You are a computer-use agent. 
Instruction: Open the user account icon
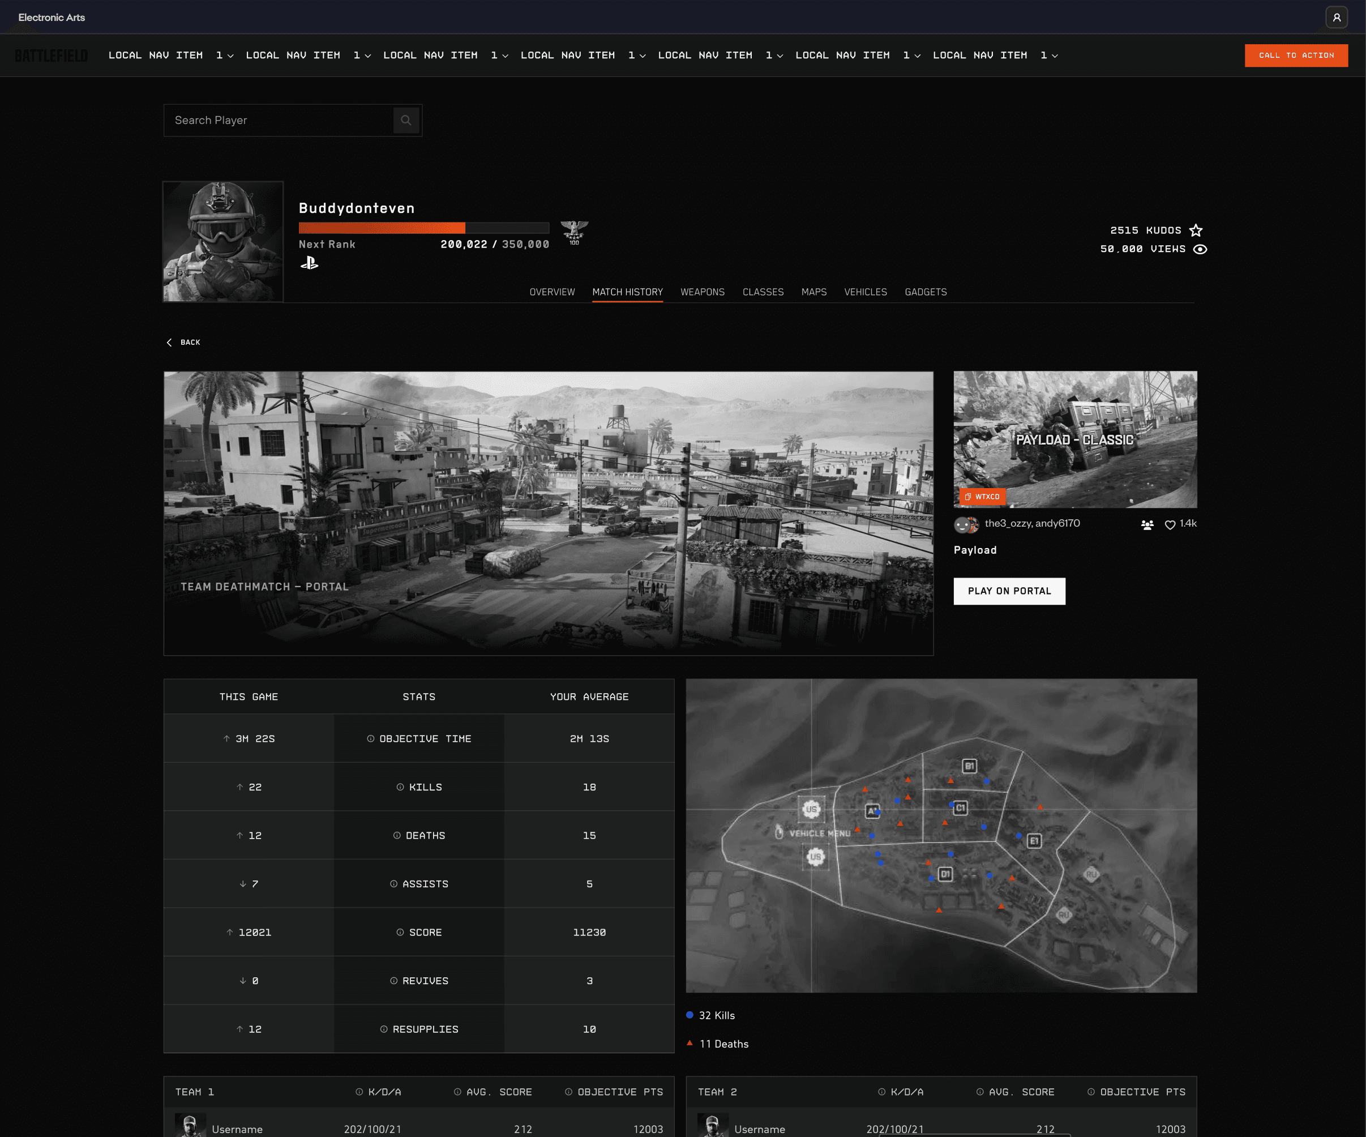(1336, 18)
